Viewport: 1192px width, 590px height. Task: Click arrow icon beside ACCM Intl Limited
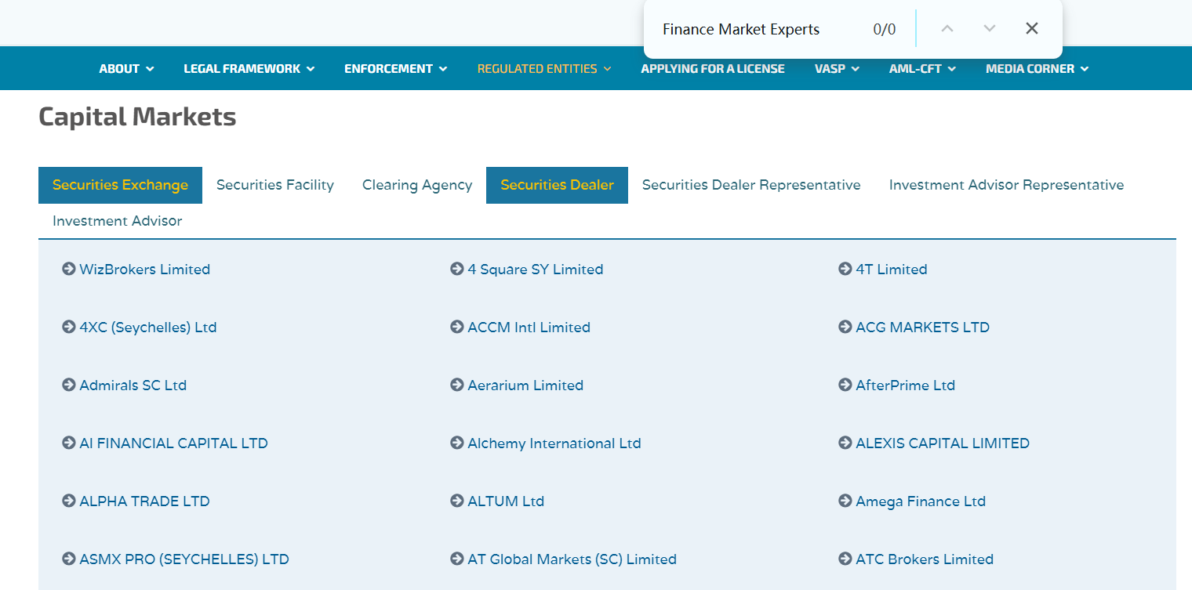click(x=457, y=327)
